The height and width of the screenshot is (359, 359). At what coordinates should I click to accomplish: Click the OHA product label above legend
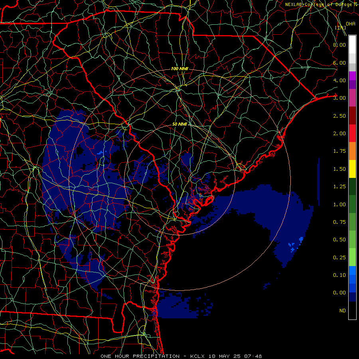coord(351,24)
